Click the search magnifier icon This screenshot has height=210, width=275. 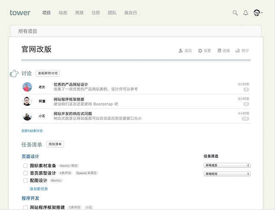pyautogui.click(x=235, y=13)
